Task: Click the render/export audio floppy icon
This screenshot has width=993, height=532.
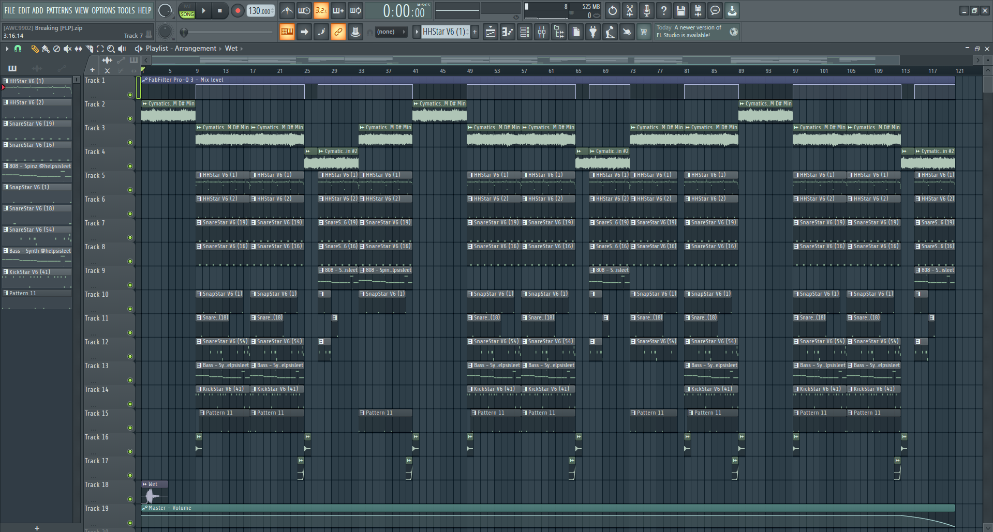Action: coord(698,10)
